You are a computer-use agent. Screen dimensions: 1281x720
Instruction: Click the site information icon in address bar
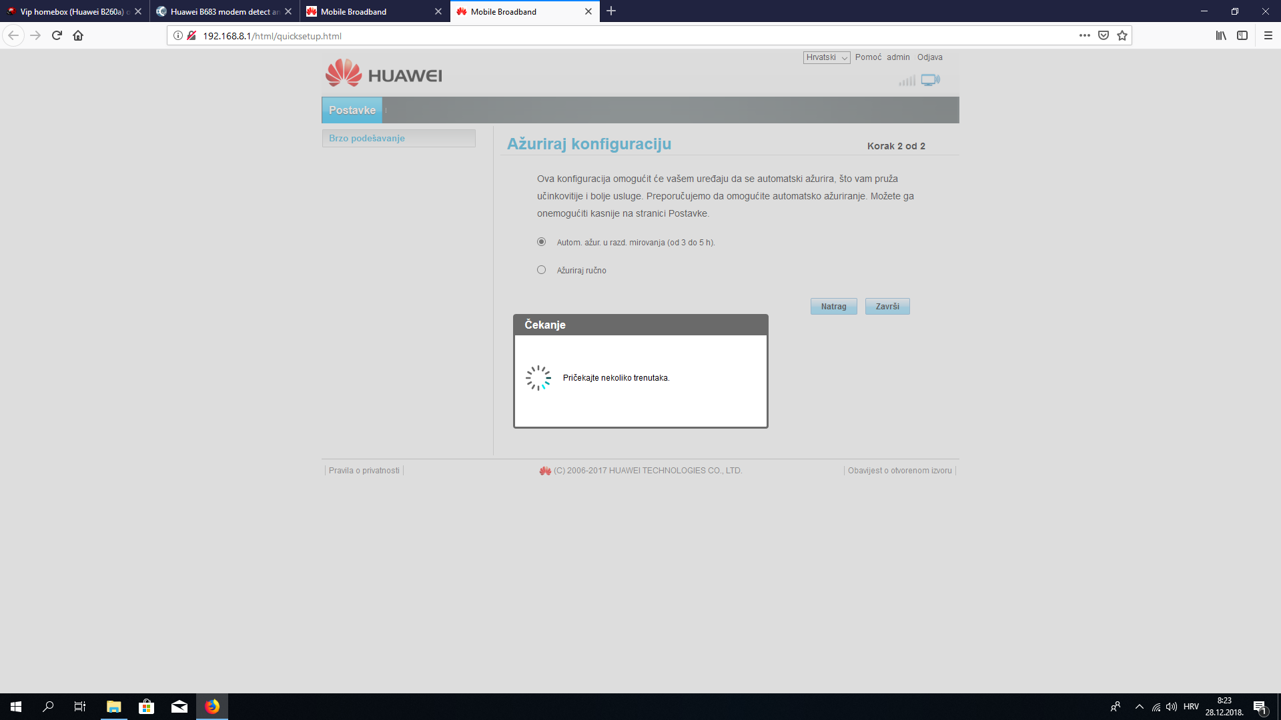point(178,35)
